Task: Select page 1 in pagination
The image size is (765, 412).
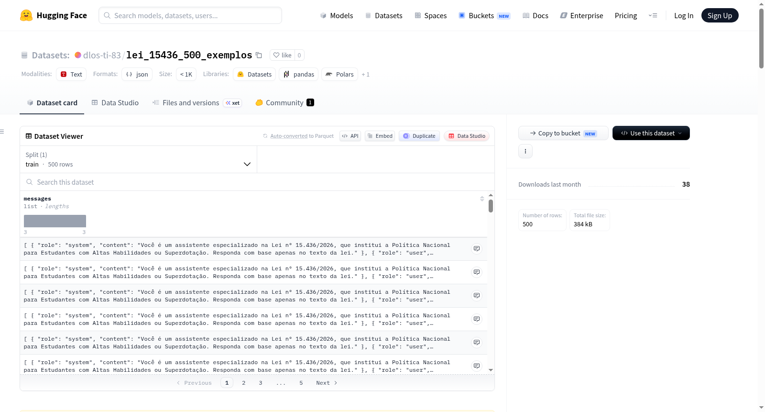Action: pyautogui.click(x=227, y=383)
